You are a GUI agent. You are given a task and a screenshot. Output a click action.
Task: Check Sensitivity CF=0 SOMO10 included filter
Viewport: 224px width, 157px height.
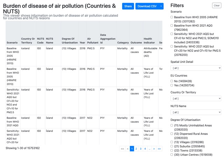click(x=172, y=34)
